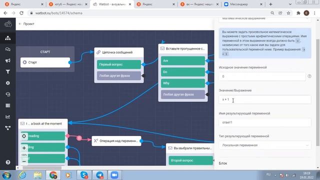Open the history clock icon in sidebar
This screenshot has width=320, height=180.
click(8, 94)
